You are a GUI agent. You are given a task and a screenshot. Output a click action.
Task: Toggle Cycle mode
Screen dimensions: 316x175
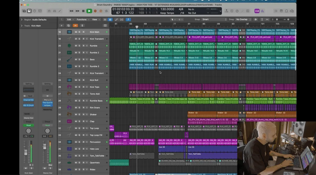pos(107,11)
